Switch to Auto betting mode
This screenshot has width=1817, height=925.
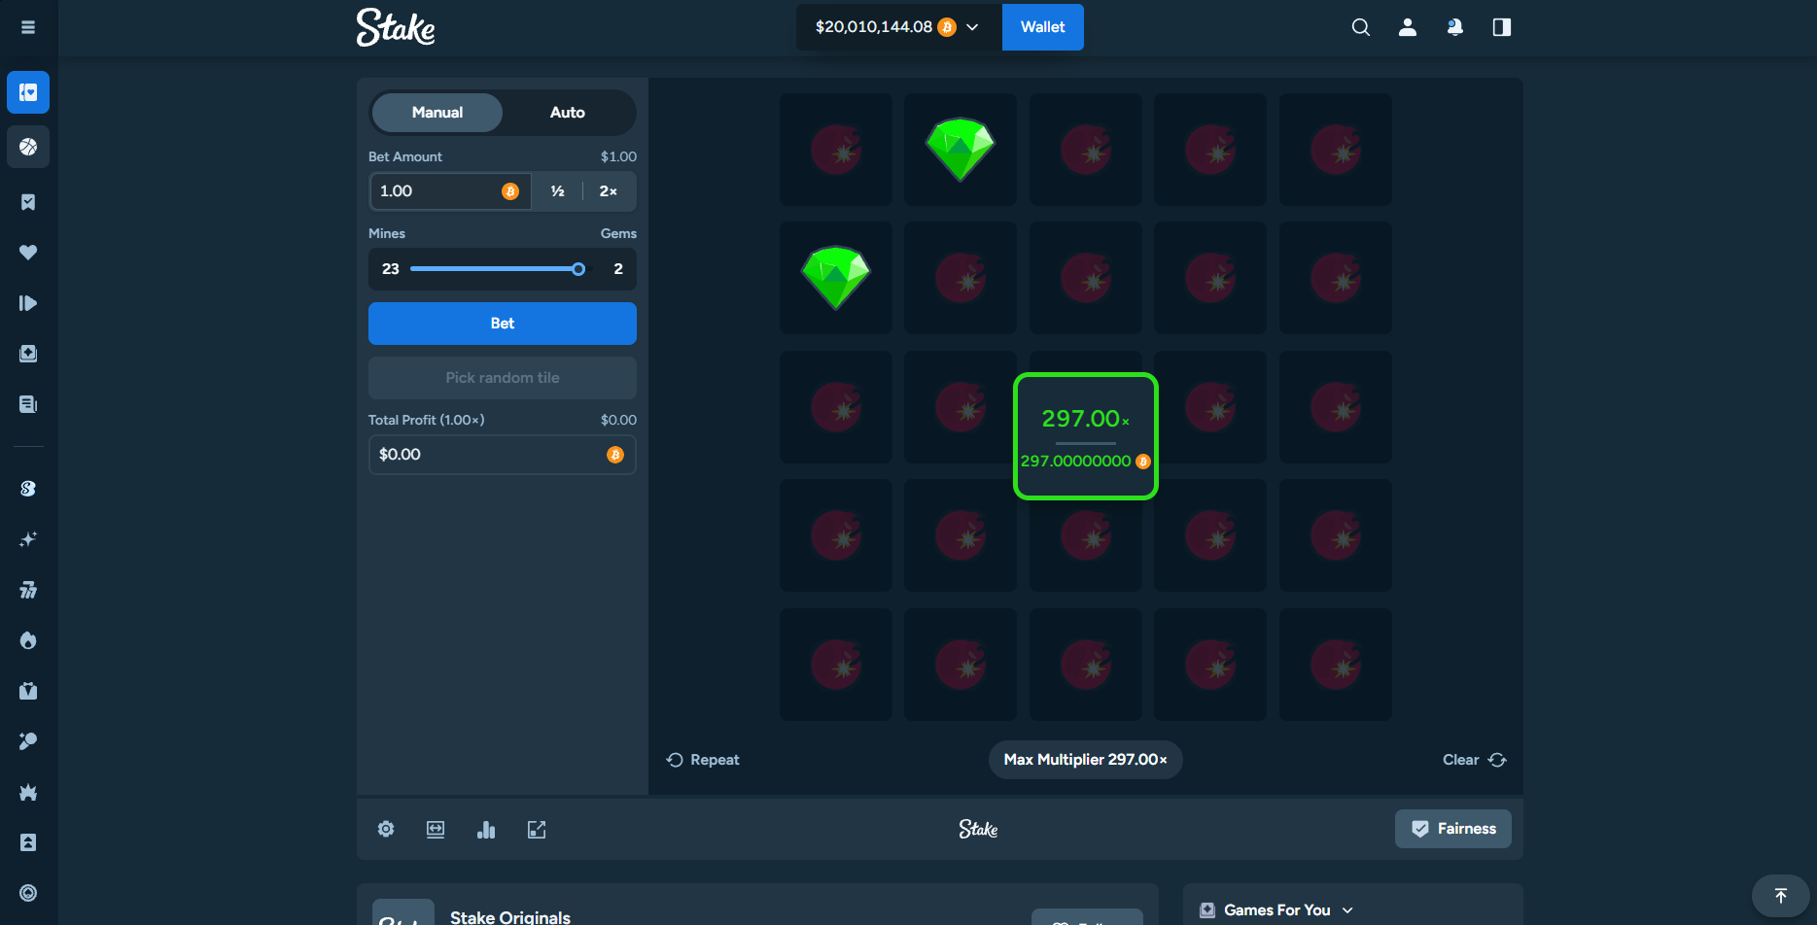568,113
